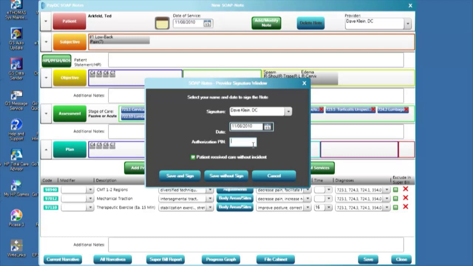Open File Cabinet
This screenshot has height=266, width=473.
(275, 259)
